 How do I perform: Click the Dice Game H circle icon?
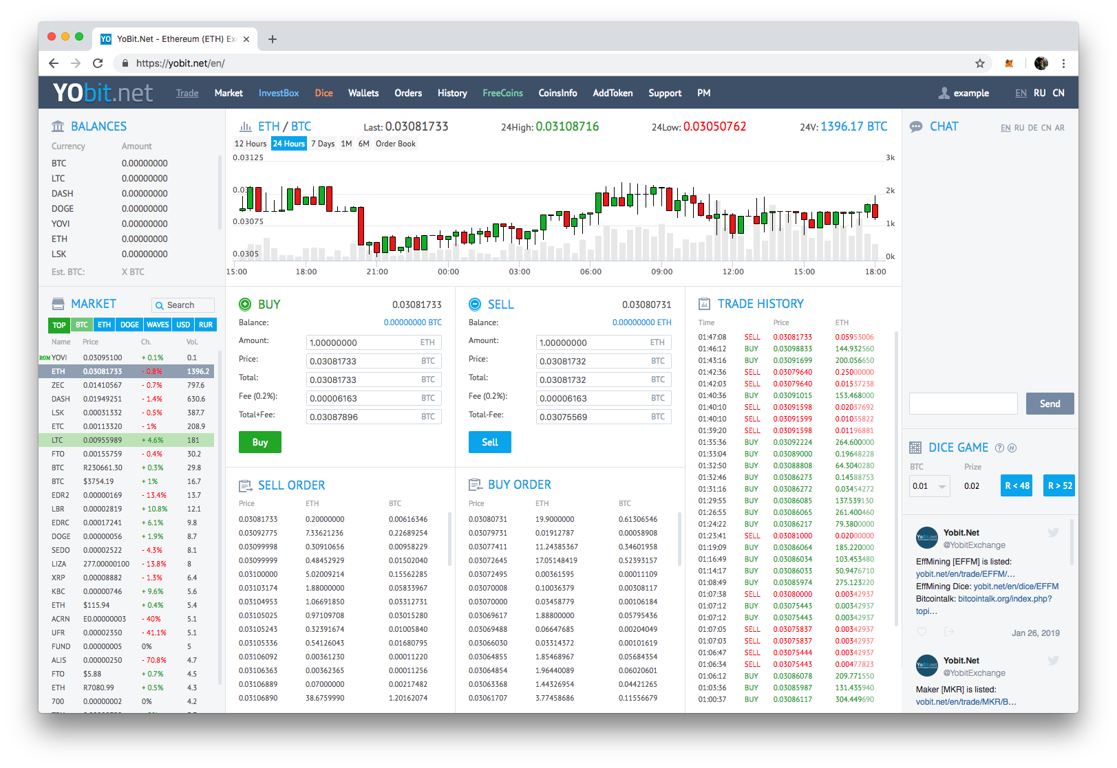(1012, 448)
